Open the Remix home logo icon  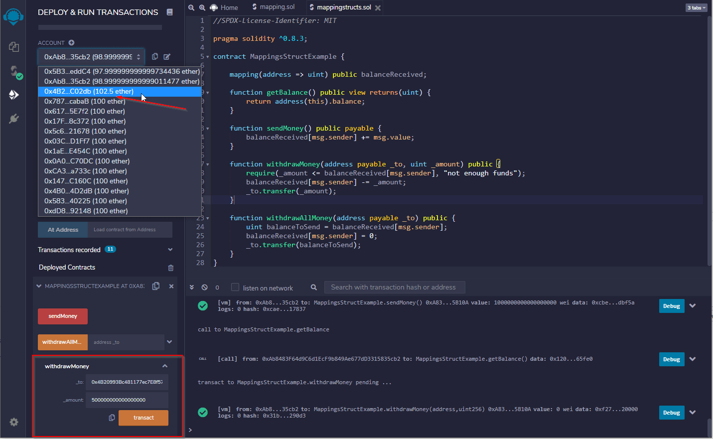pyautogui.click(x=13, y=17)
